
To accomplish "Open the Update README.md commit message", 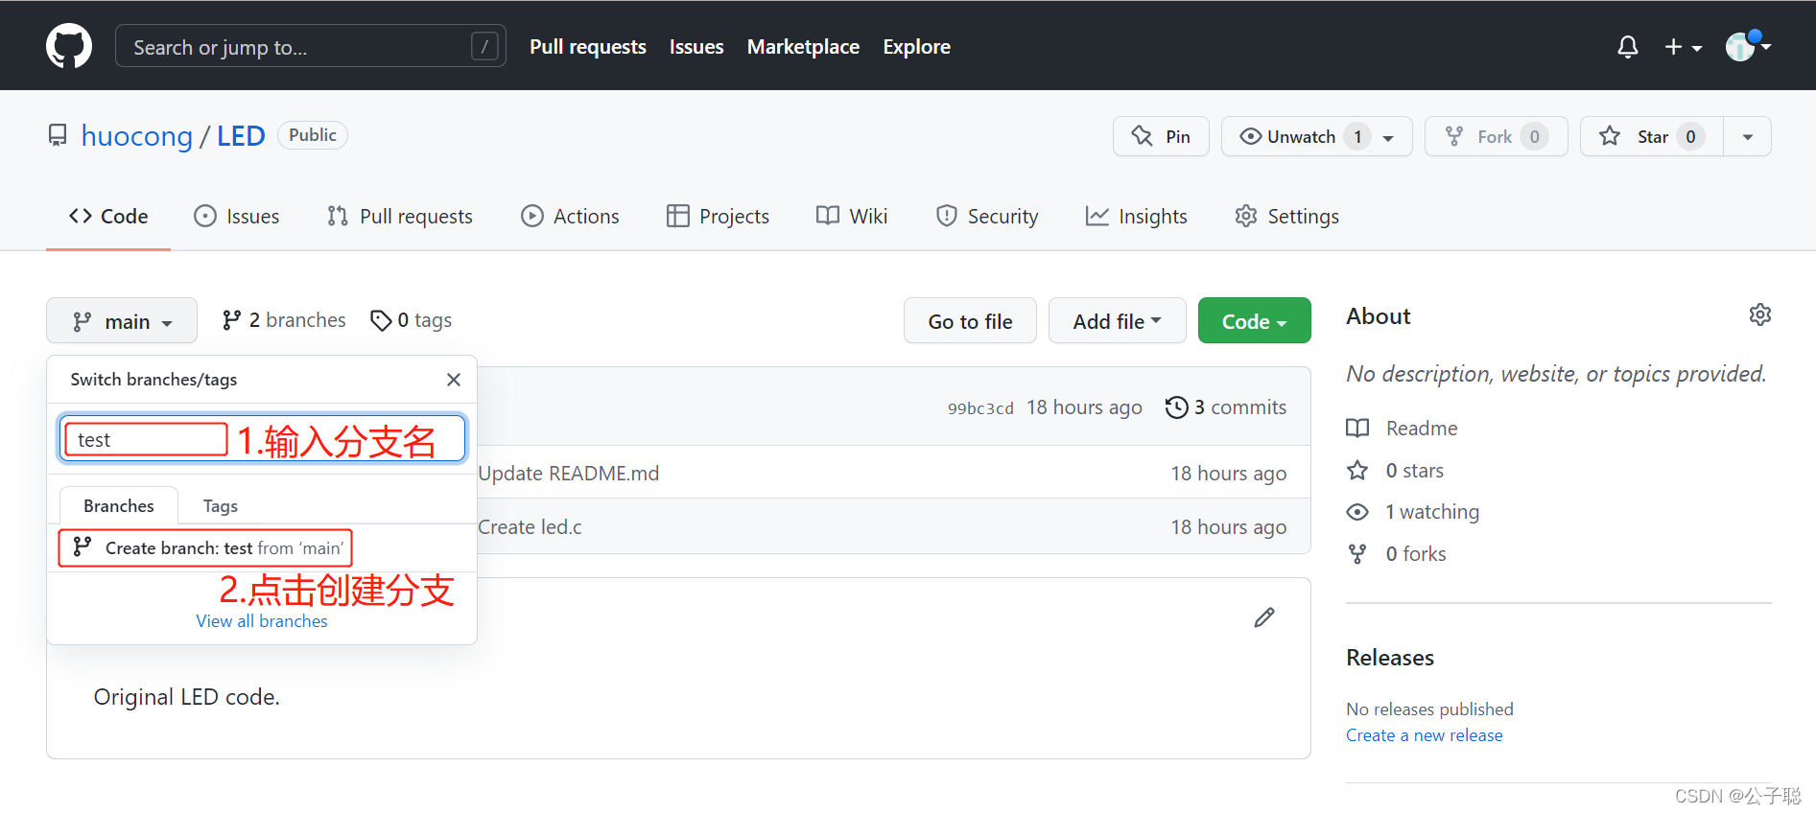I will coord(568,474).
